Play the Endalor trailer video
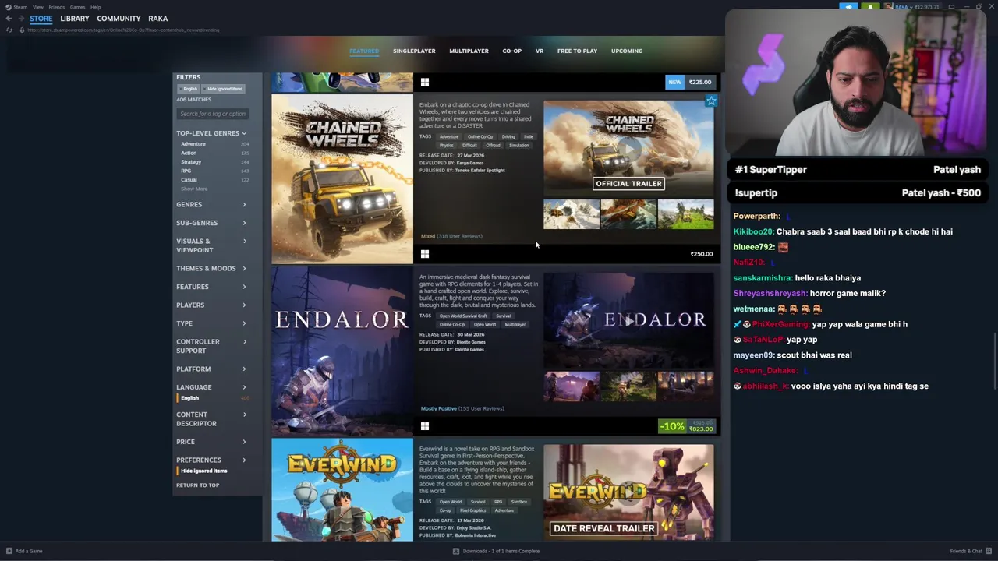The width and height of the screenshot is (998, 561). [628, 320]
